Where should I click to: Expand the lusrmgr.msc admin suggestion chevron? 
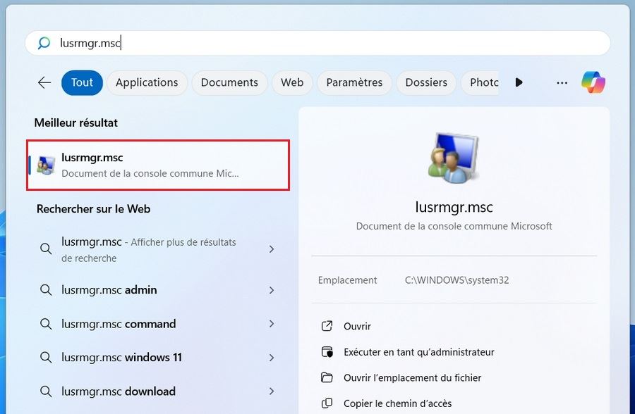[272, 290]
